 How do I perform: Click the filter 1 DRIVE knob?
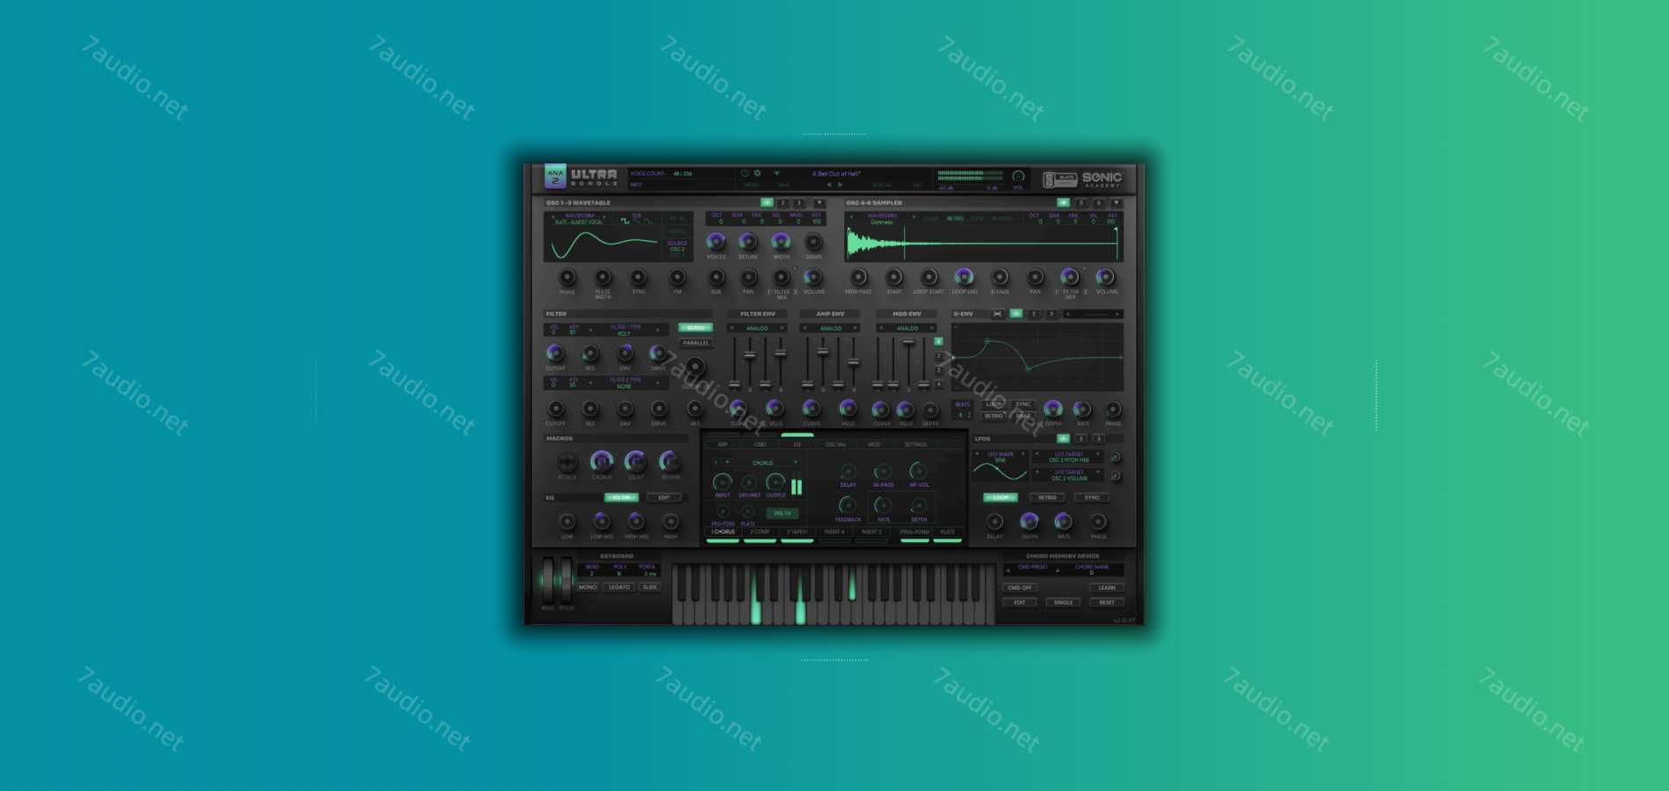pos(658,353)
